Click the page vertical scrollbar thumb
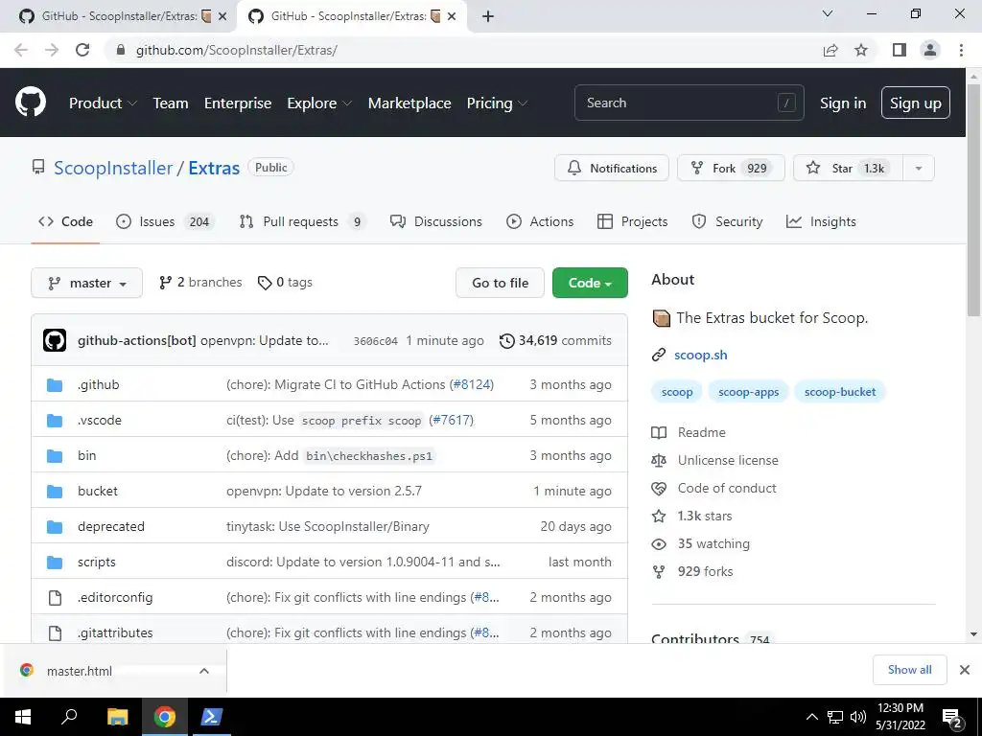Screen dimensions: 982x736 point(973,200)
